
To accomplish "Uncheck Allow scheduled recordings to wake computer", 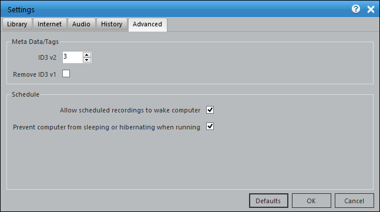I will pyautogui.click(x=210, y=110).
